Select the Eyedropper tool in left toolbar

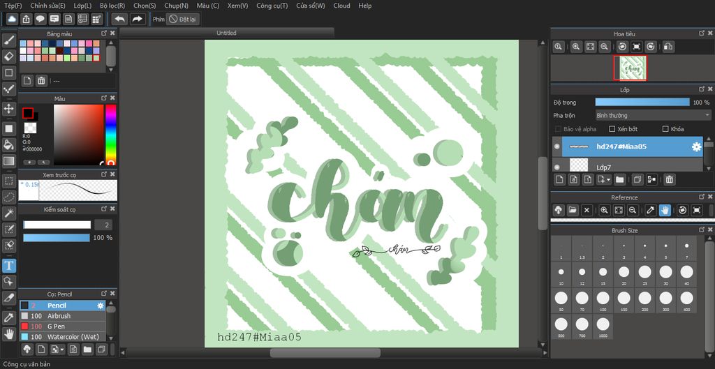tap(8, 317)
